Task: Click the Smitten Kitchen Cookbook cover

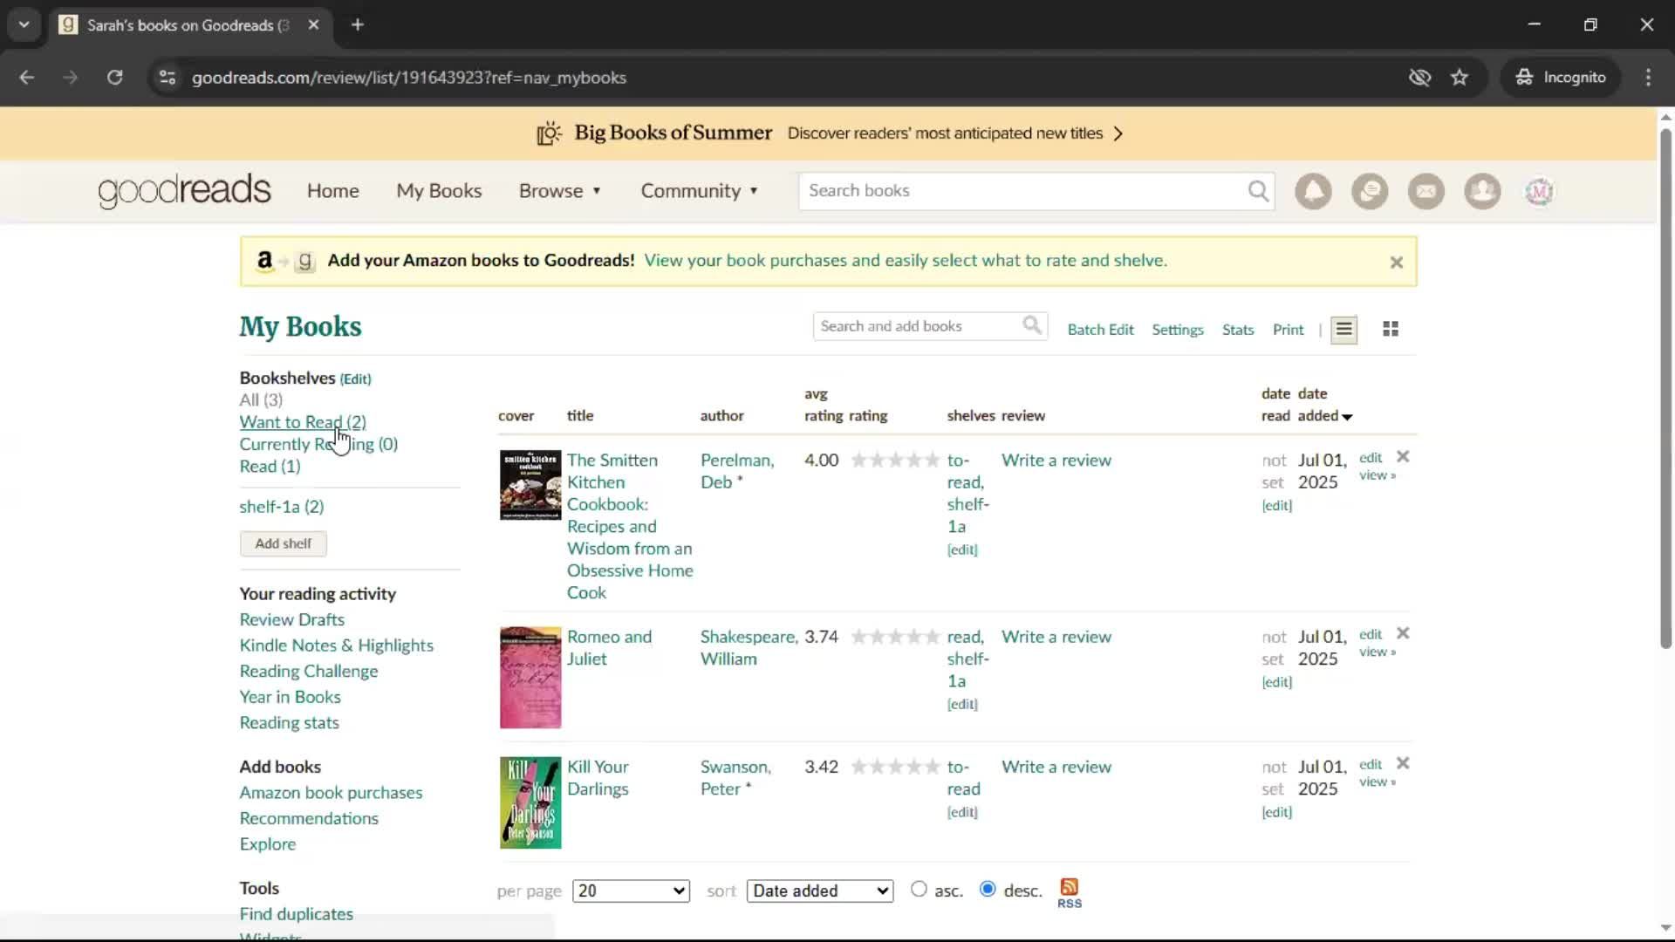Action: [530, 485]
